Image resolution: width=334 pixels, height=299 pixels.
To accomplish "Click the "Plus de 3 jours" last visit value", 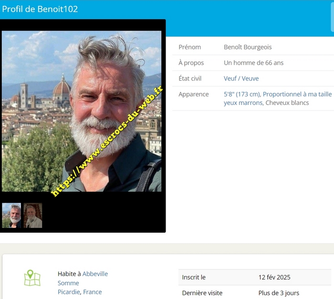I will (279, 293).
